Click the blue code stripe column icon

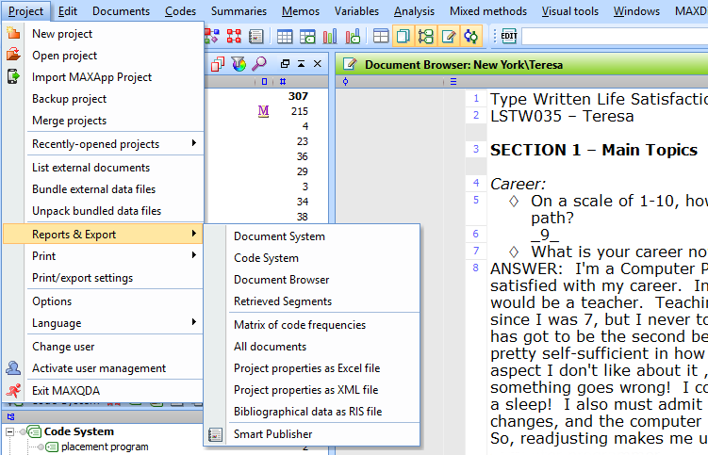point(345,82)
